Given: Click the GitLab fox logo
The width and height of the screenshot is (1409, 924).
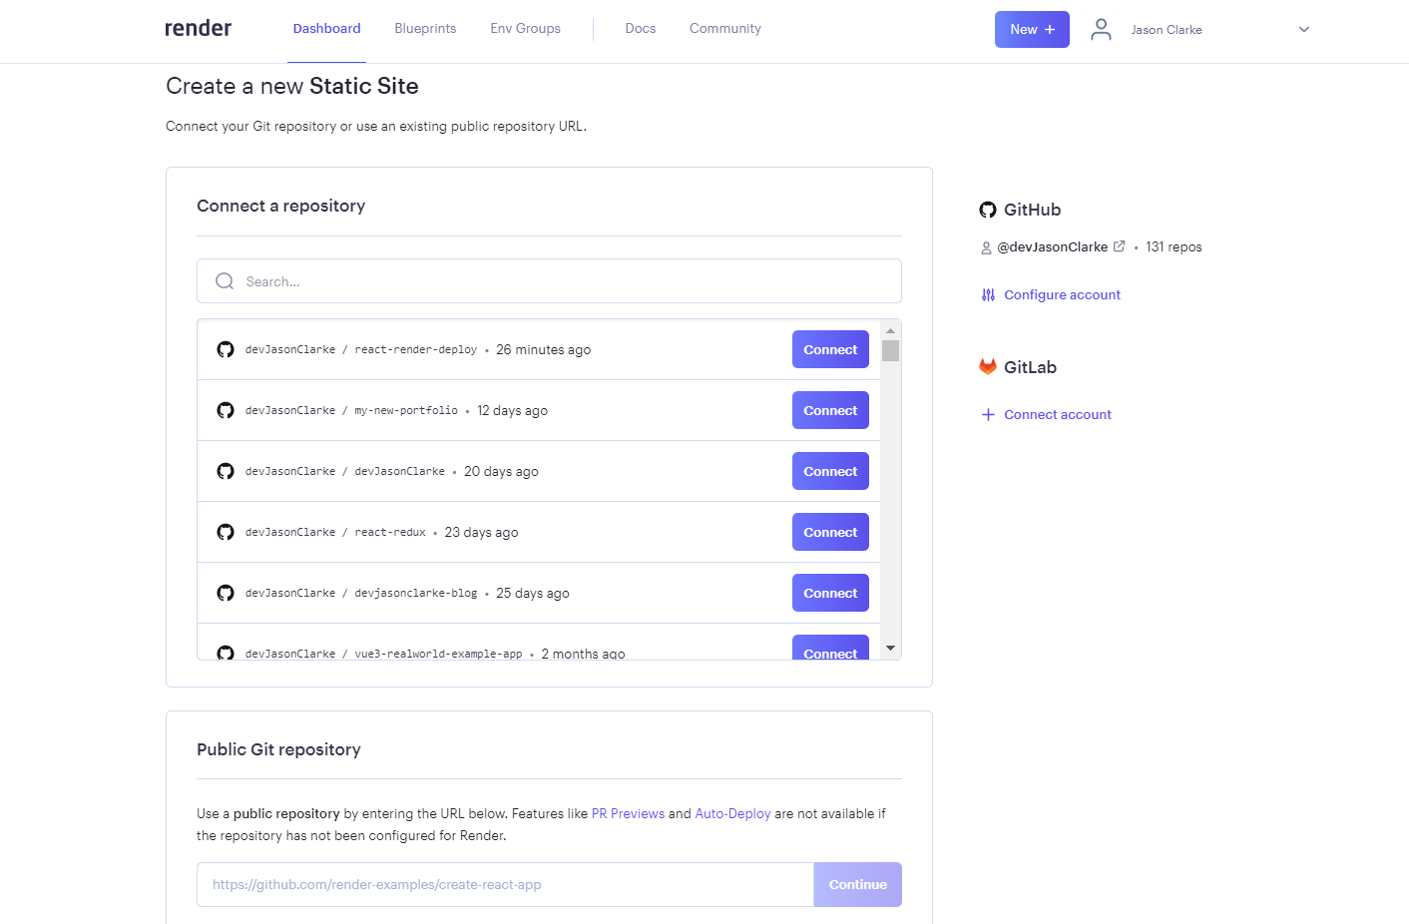Looking at the screenshot, I should [x=988, y=367].
